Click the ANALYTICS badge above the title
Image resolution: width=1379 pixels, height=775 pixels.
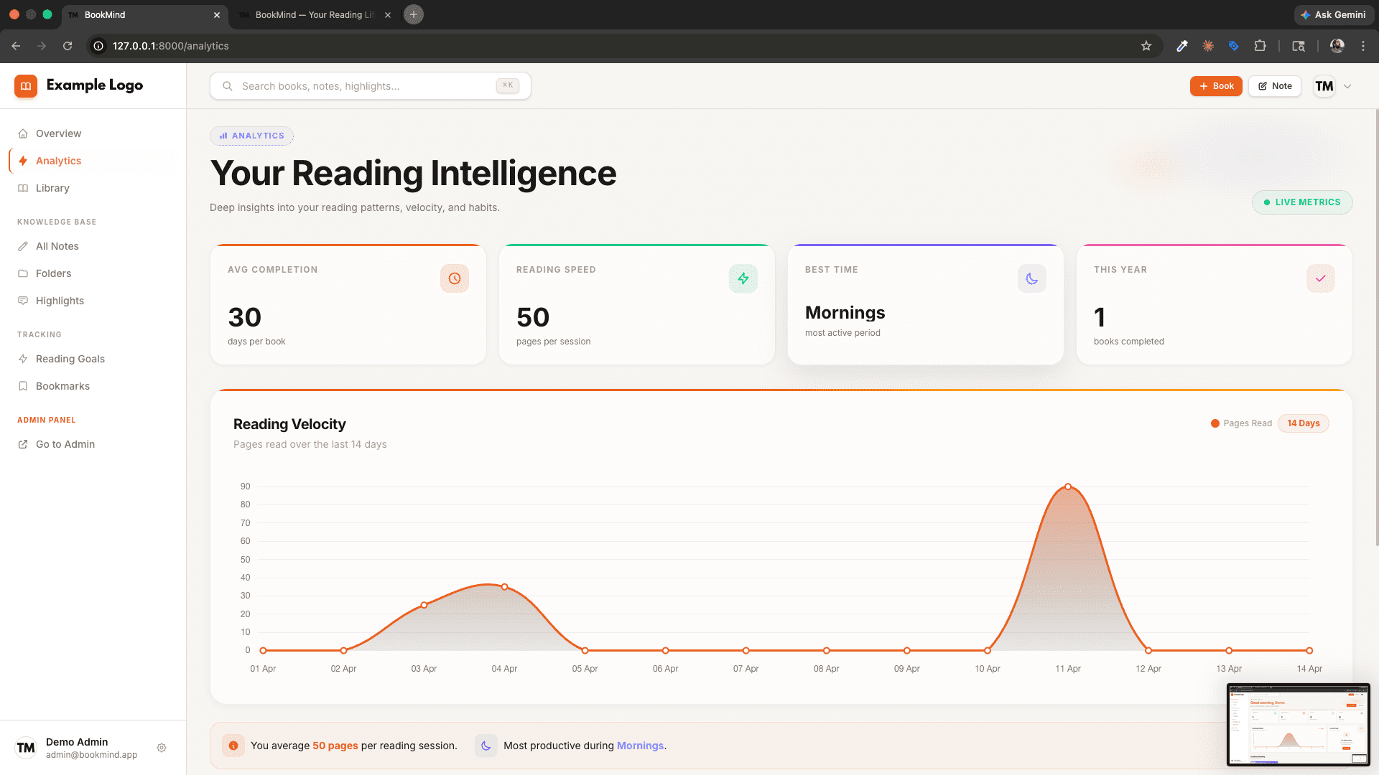251,136
